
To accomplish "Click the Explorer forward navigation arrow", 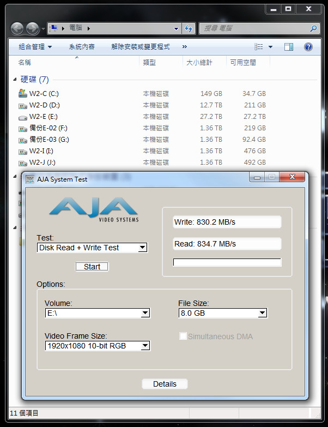I will coord(33,28).
